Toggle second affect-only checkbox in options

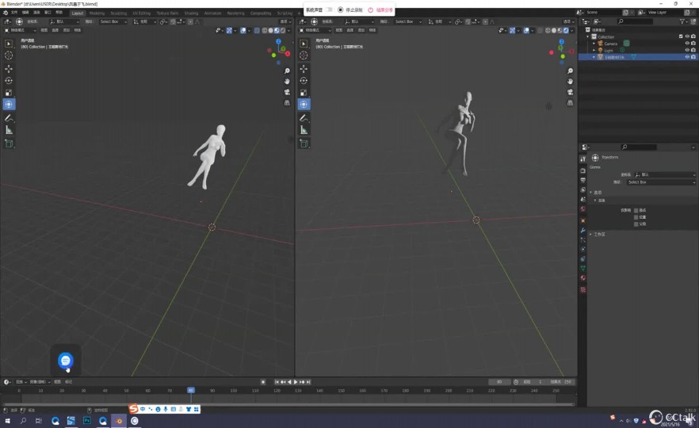pyautogui.click(x=636, y=217)
